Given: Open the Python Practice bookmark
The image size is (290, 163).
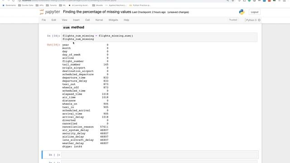Looking at the screenshot, I should pyautogui.click(x=140, y=5).
